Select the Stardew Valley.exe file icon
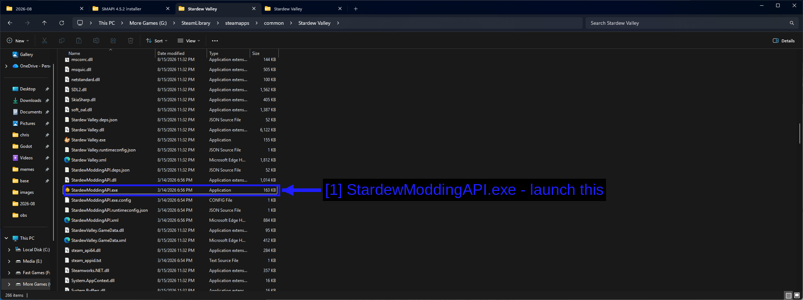 (67, 140)
